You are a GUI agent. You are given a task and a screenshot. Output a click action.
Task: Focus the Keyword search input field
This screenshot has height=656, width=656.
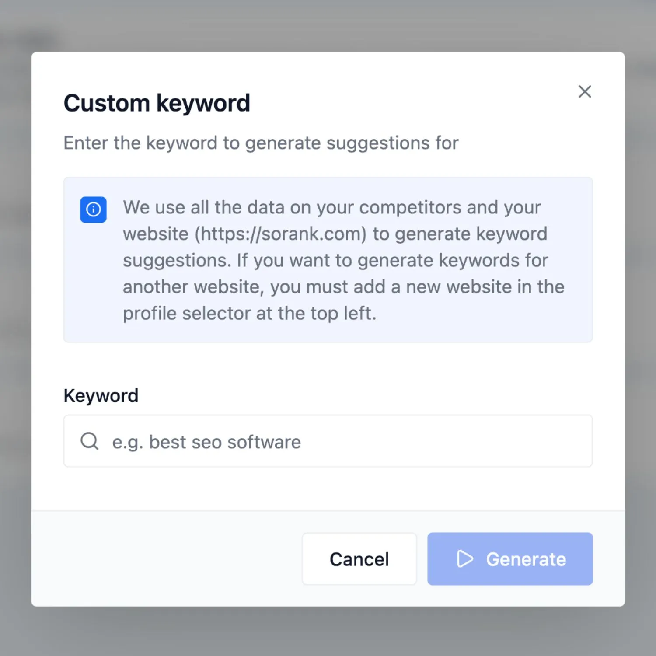[328, 441]
